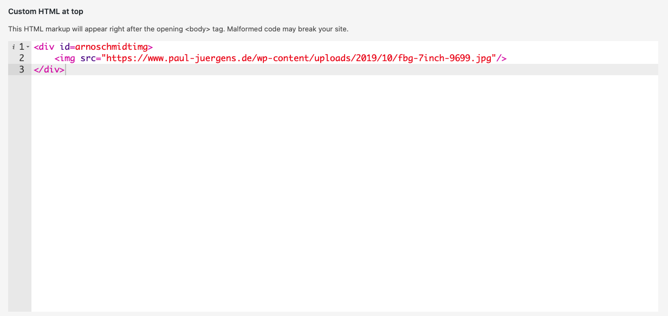Image resolution: width=668 pixels, height=316 pixels.
Task: Click the img tag name on line 2
Action: 67,58
